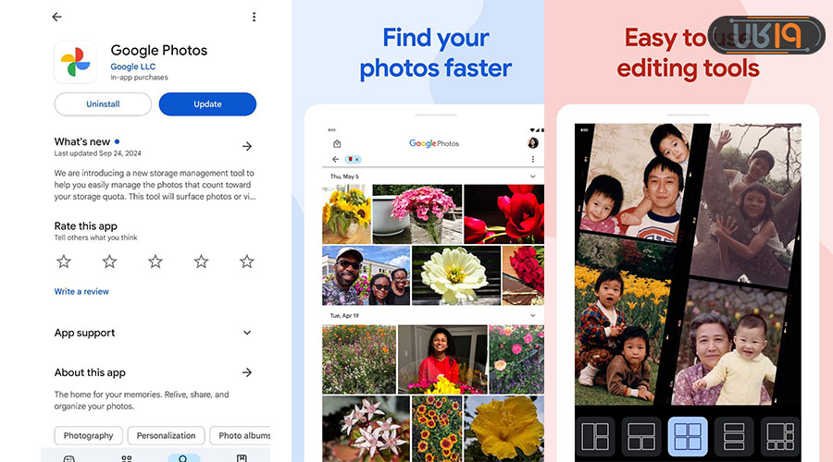Open the Google LLC developer link
The width and height of the screenshot is (833, 462).
[132, 67]
